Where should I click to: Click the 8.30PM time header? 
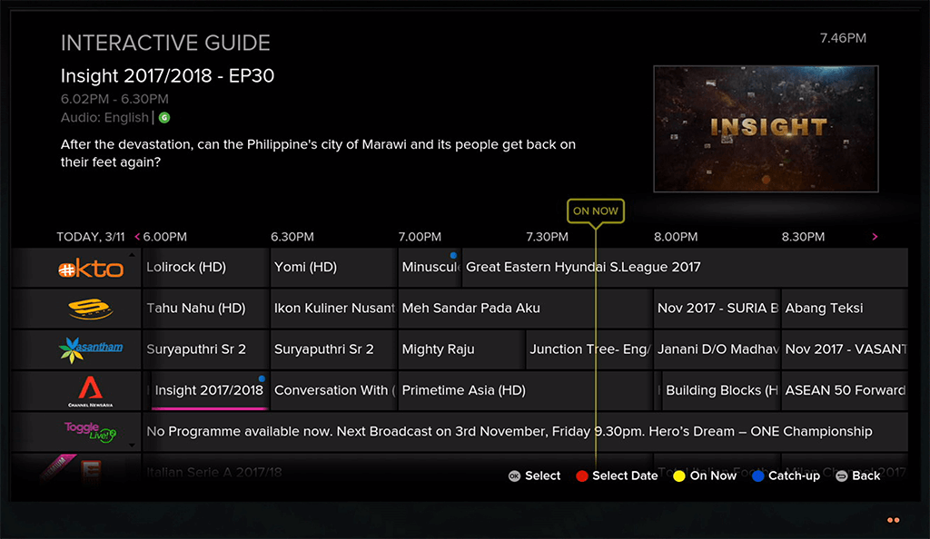click(x=803, y=237)
